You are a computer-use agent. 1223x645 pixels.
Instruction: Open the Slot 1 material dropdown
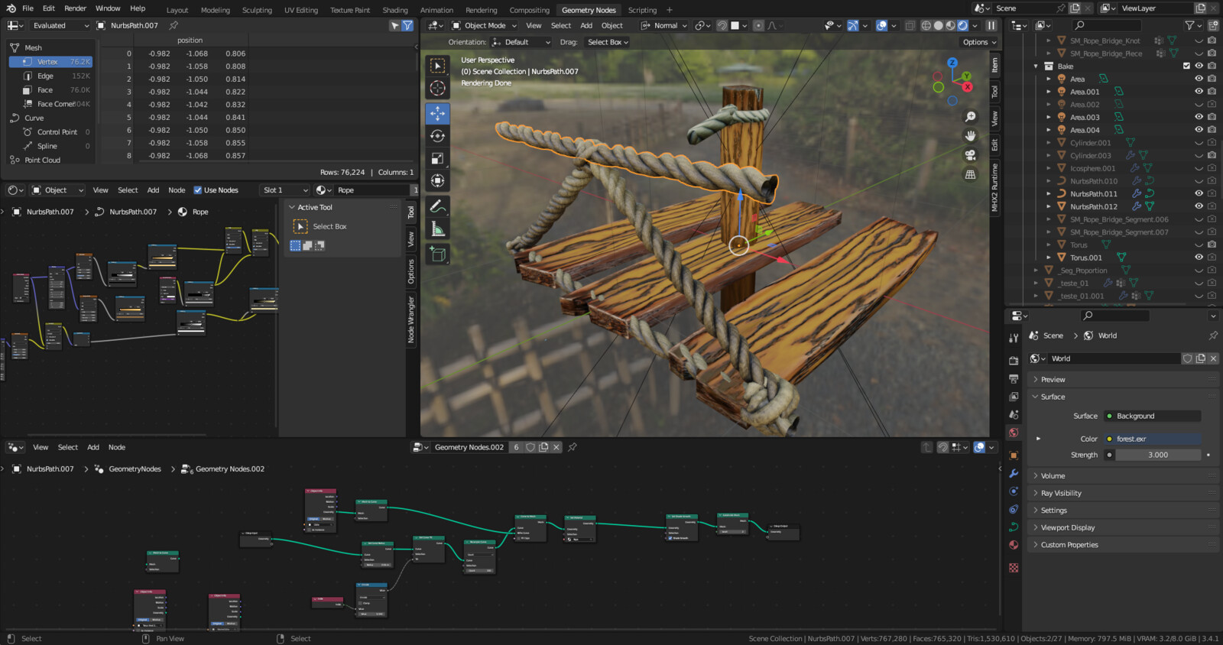284,190
